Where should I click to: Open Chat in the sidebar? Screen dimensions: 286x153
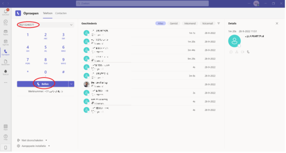(5, 22)
